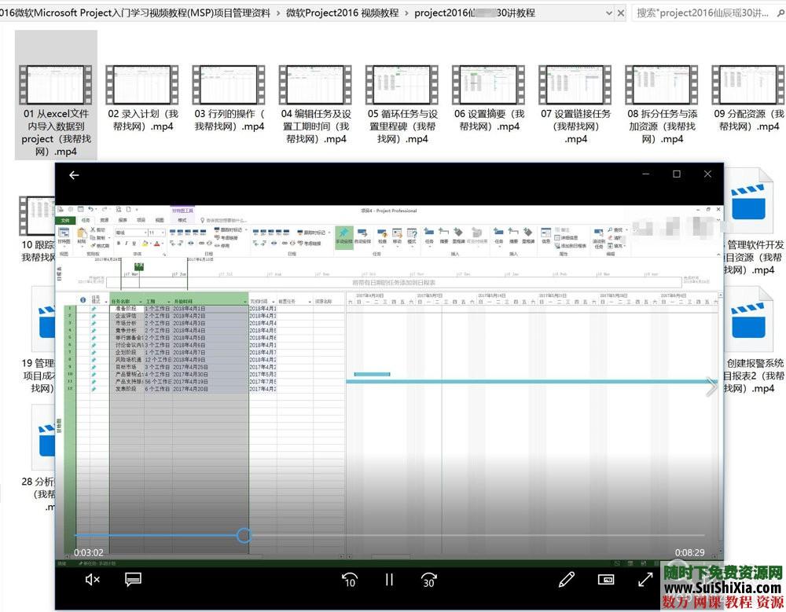Image resolution: width=786 pixels, height=612 pixels.
Task: Open the font size dropdown in the ribbon
Action: tap(163, 233)
